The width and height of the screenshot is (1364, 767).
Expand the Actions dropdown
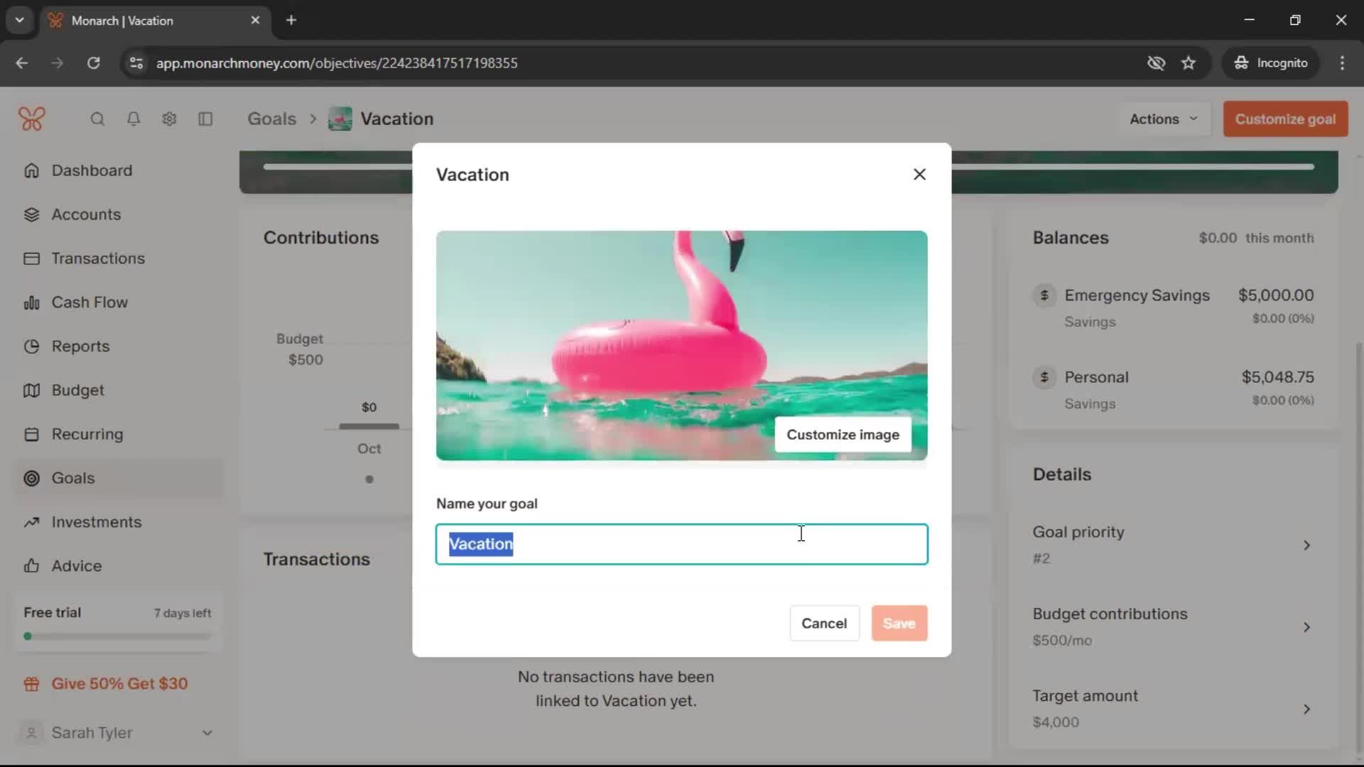1163,119
